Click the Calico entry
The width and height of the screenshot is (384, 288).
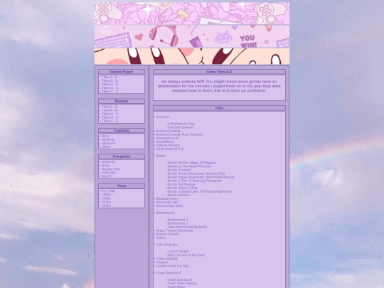point(161,238)
